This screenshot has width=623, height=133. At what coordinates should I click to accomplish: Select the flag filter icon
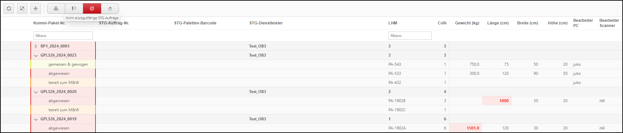click(x=74, y=8)
